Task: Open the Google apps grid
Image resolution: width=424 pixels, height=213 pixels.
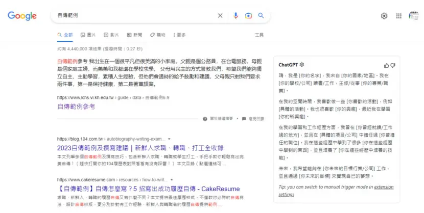Action: coord(399,16)
